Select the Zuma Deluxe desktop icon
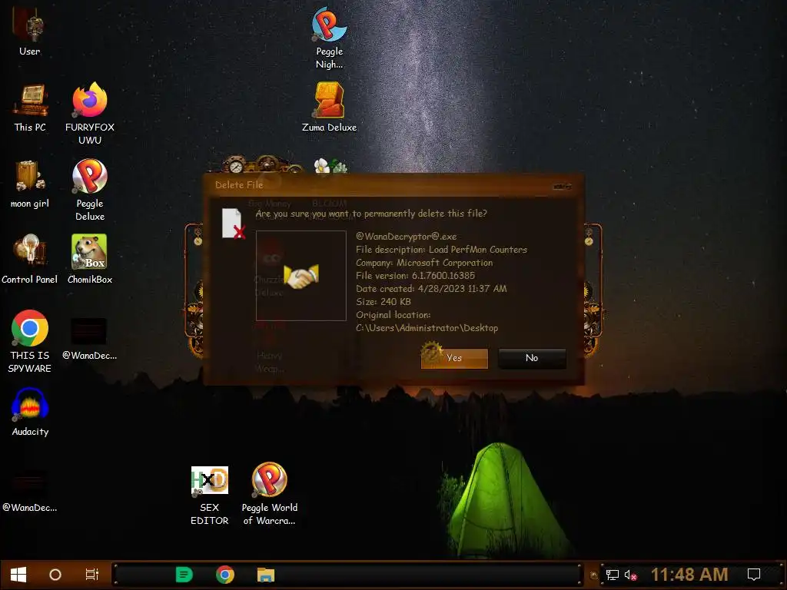This screenshot has height=590, width=787. coord(329,108)
